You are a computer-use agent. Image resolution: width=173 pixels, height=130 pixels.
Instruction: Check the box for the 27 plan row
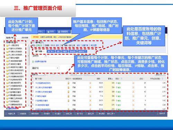33,96
